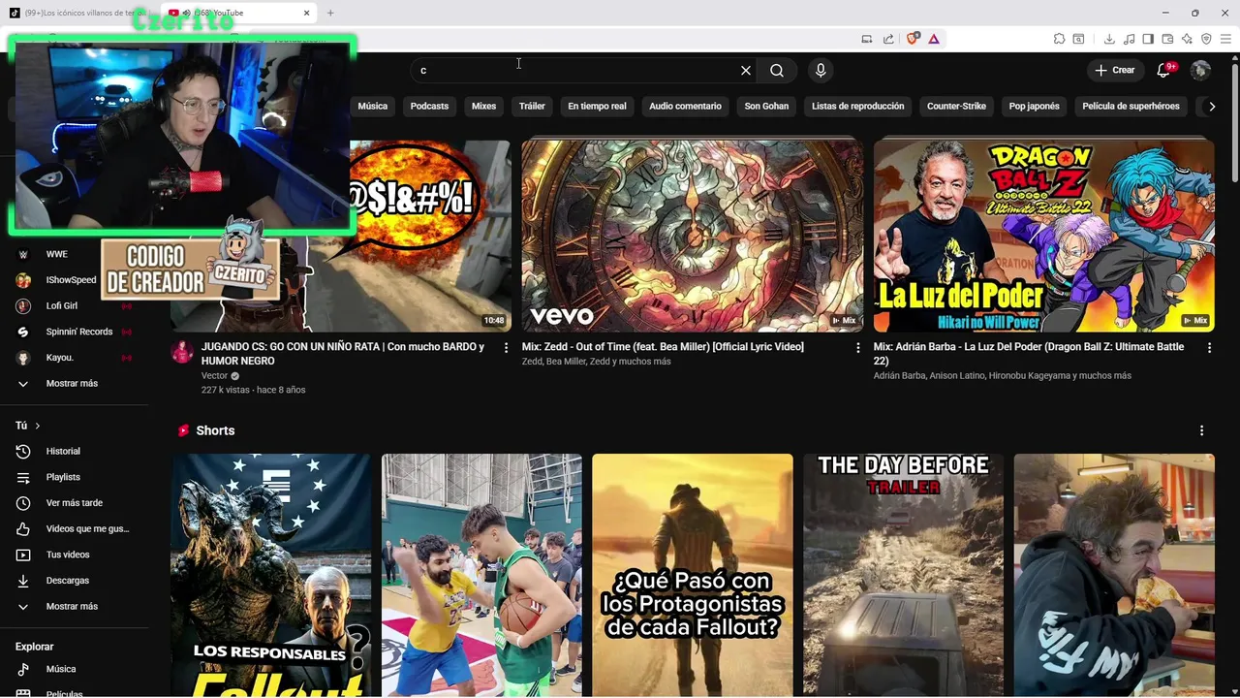Open browser extensions puzzle icon

tap(1059, 39)
